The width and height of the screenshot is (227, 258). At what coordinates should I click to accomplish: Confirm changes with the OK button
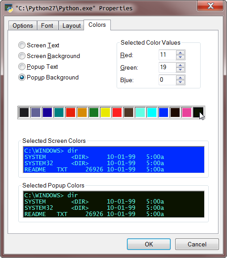coord(149,244)
